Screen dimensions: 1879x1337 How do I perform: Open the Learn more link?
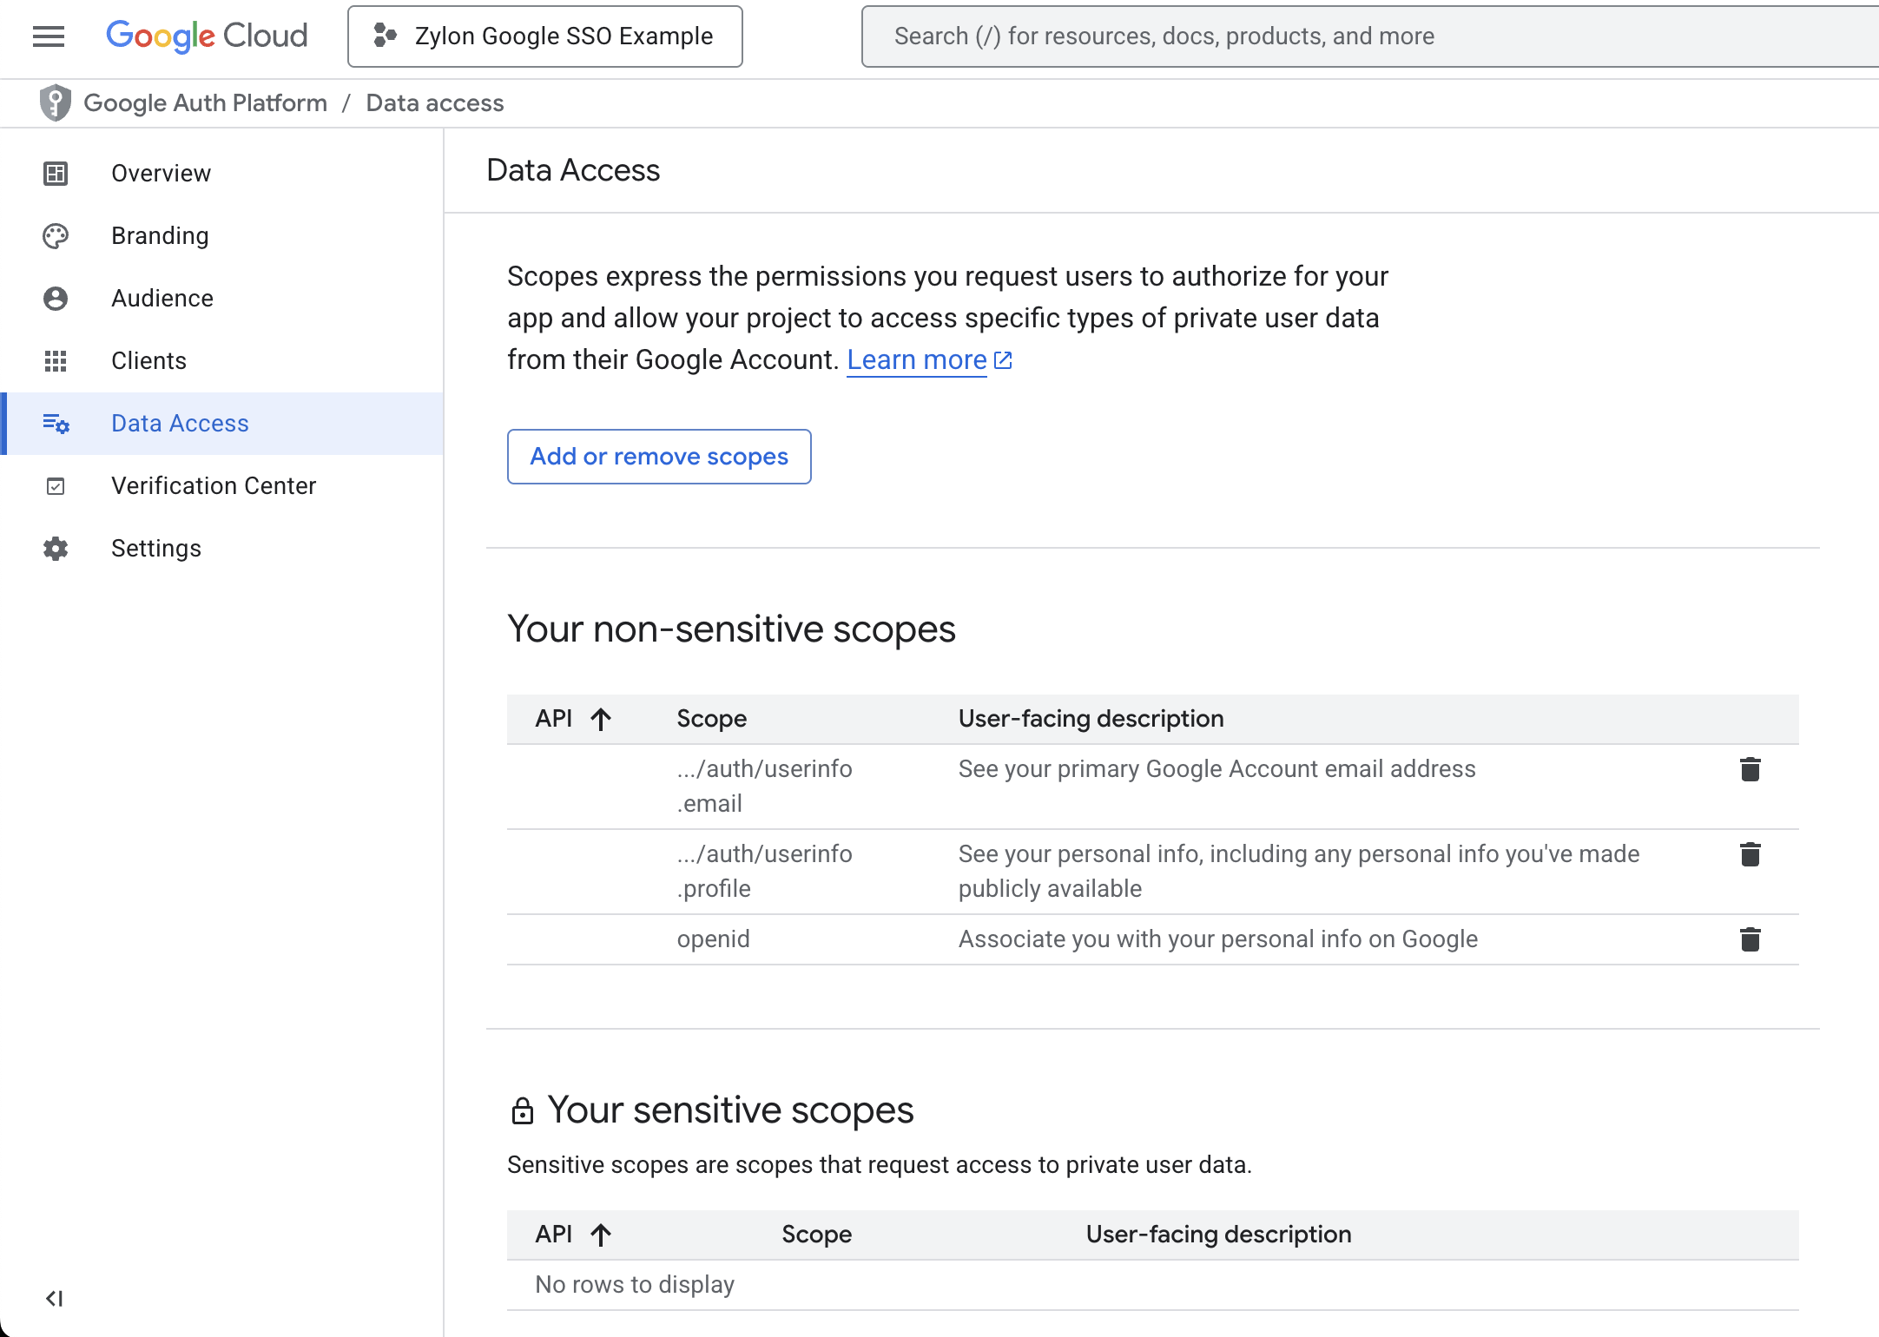917,359
